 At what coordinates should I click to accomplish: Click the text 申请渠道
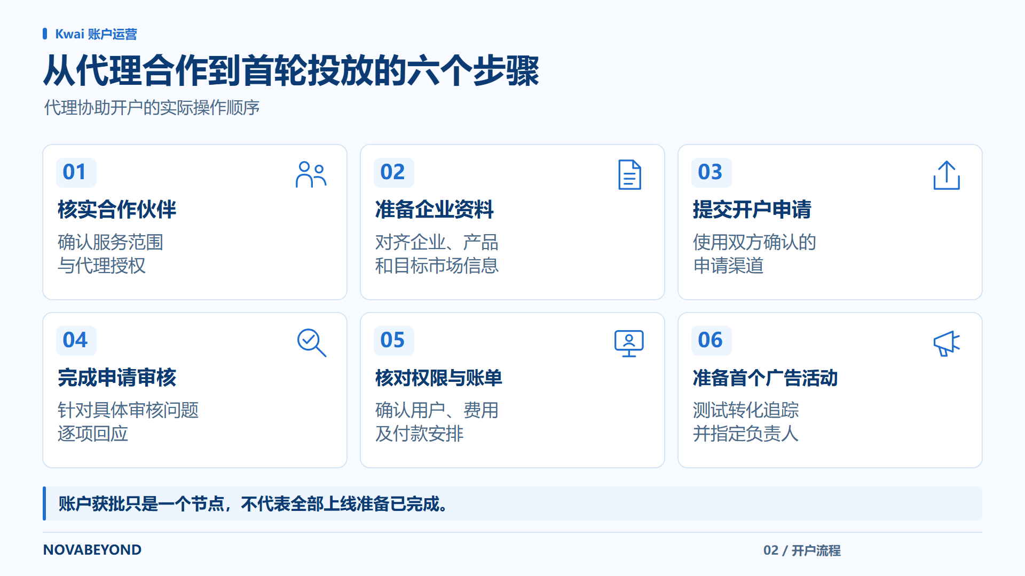tap(728, 266)
